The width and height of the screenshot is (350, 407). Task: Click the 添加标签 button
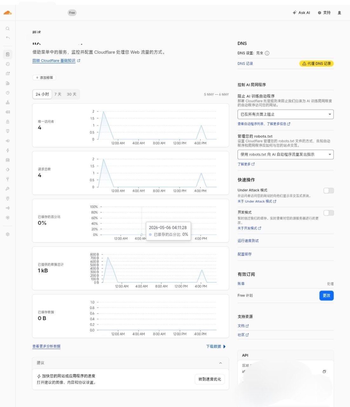click(x=44, y=78)
